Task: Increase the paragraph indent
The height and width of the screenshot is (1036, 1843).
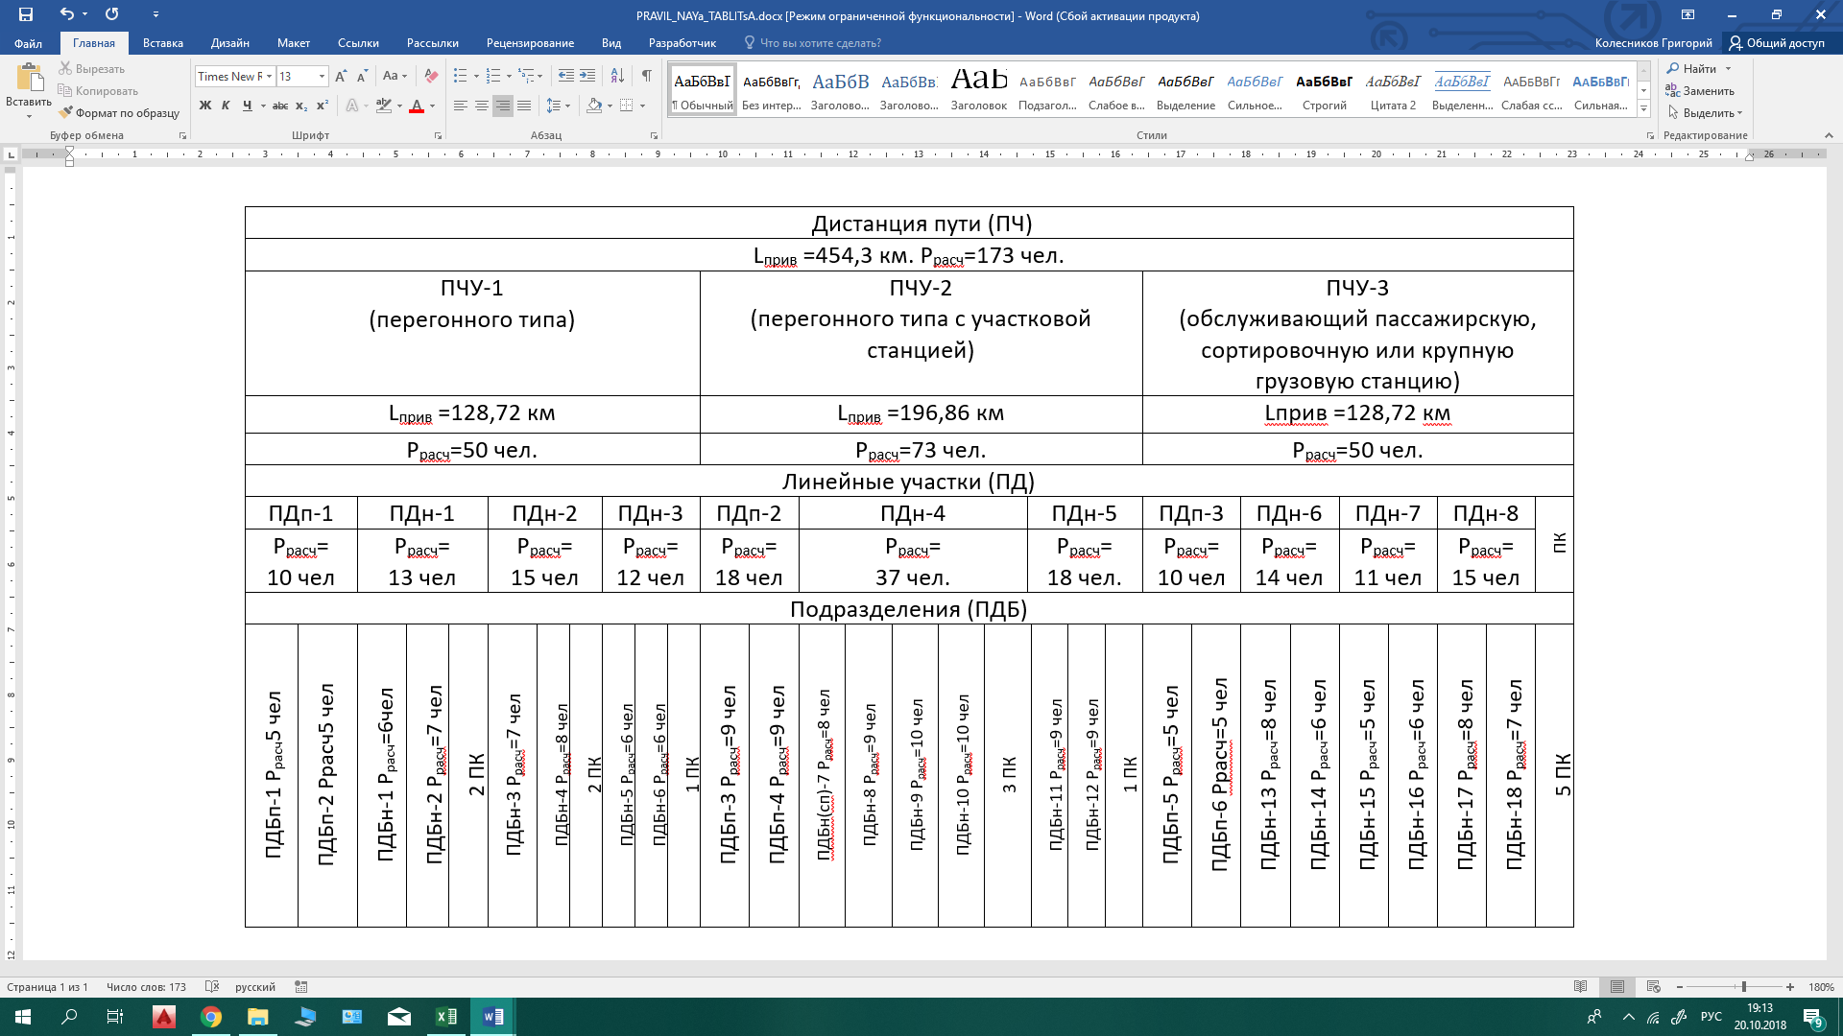Action: point(587,77)
